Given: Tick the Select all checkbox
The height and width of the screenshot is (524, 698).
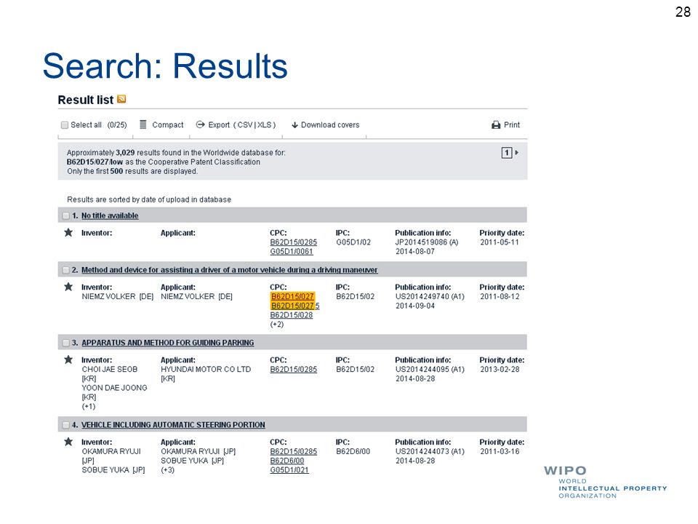Looking at the screenshot, I should 65,124.
